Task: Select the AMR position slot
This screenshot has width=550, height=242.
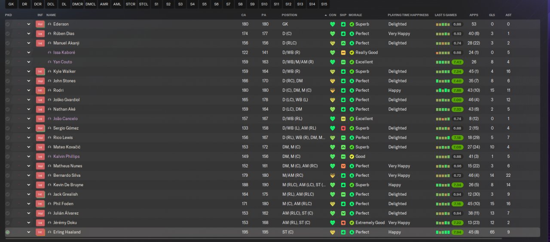Action: coord(104,4)
